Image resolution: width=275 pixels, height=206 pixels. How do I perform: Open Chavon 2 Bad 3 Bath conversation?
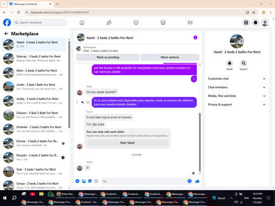(x=34, y=115)
